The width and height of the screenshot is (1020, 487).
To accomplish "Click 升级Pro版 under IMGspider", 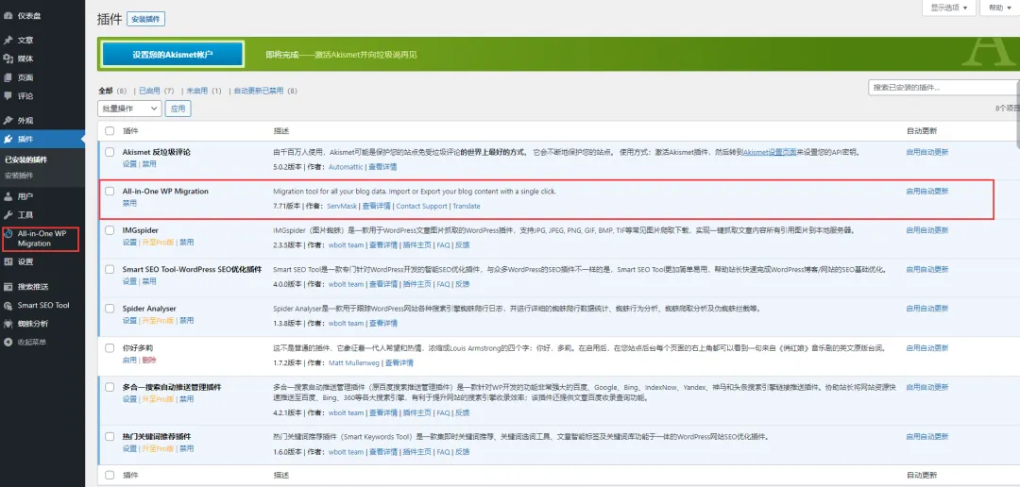I will tap(158, 243).
